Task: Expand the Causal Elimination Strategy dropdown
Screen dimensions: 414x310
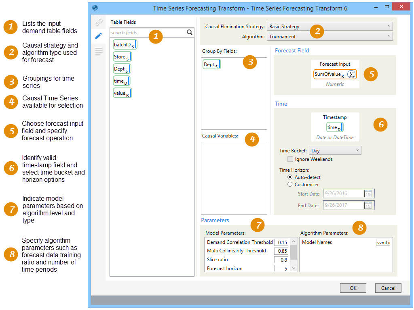Action: coord(330,27)
